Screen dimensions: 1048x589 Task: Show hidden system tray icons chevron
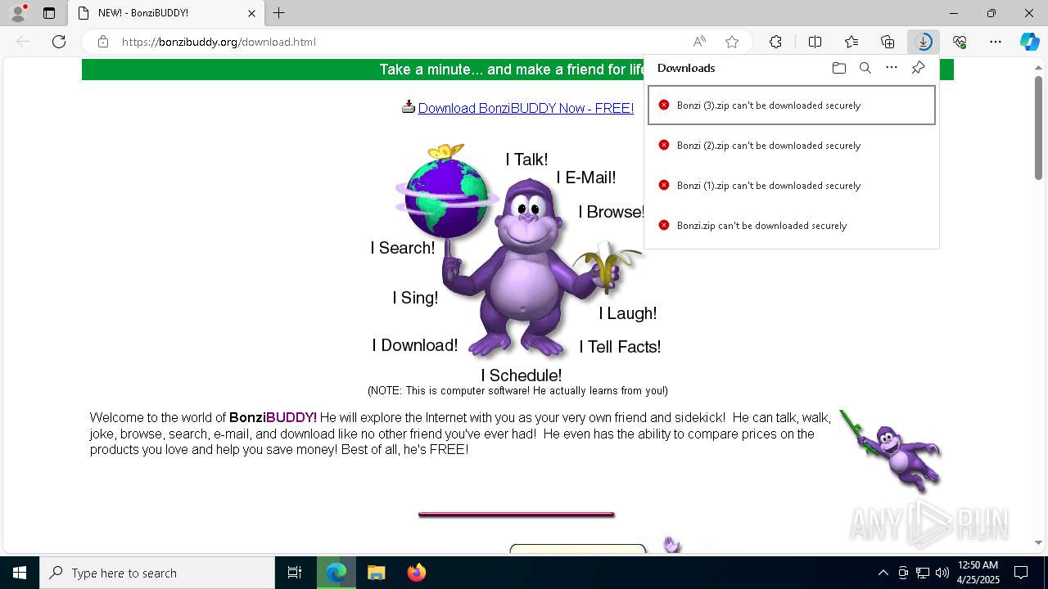click(x=883, y=573)
